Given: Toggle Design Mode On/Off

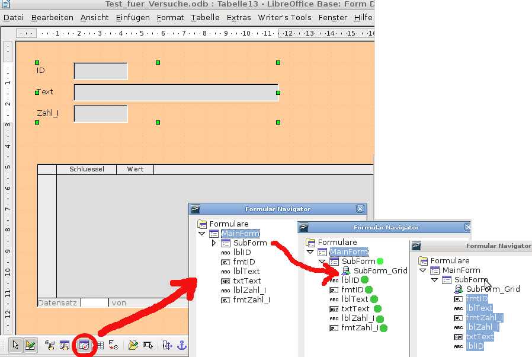Looking at the screenshot, I should (x=31, y=344).
